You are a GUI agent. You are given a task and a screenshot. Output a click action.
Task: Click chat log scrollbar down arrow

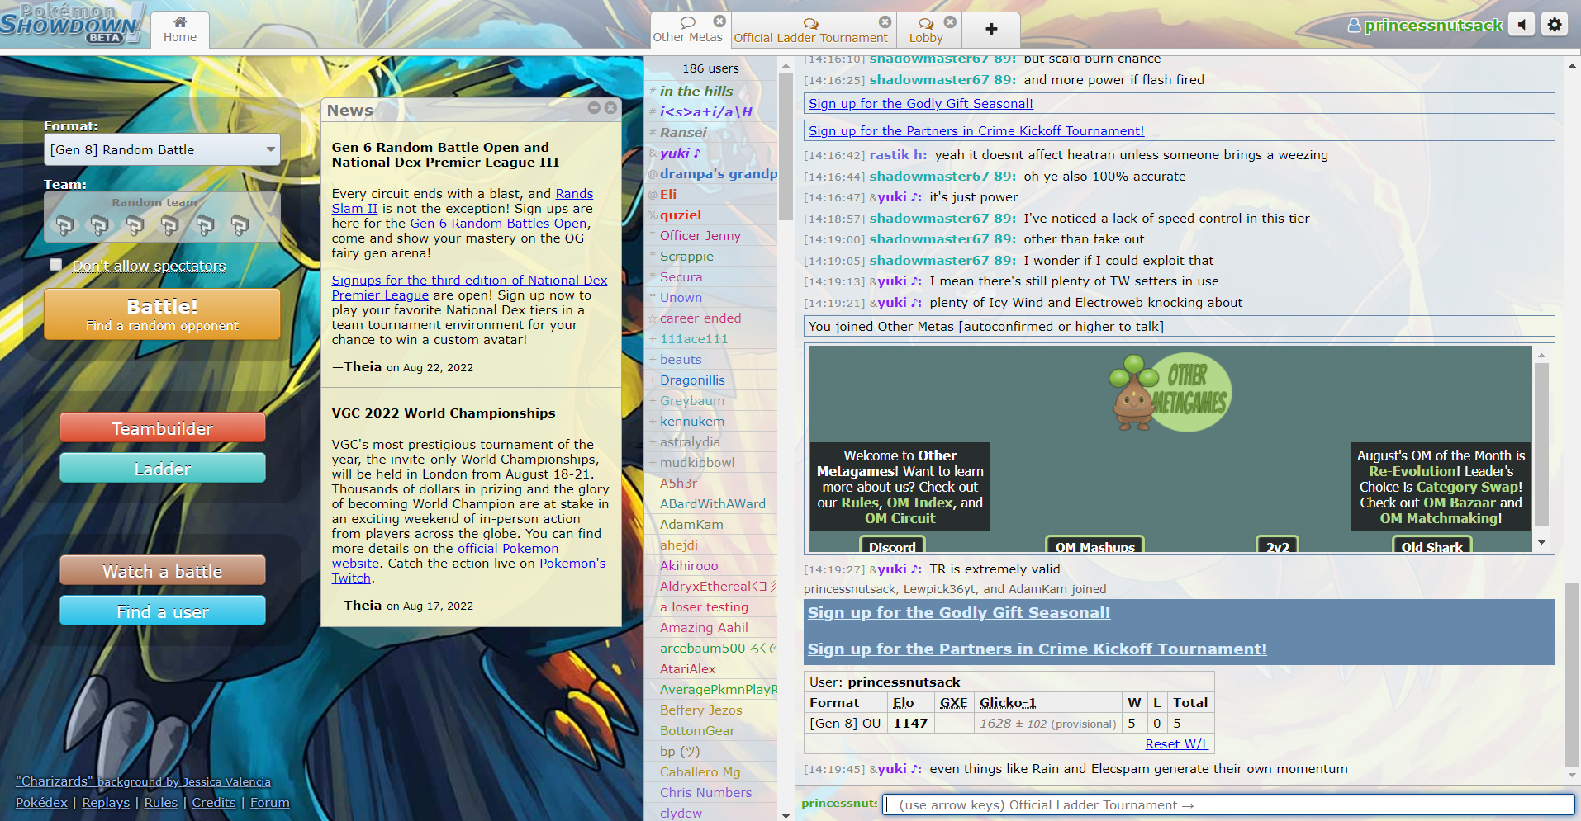coord(1572,775)
